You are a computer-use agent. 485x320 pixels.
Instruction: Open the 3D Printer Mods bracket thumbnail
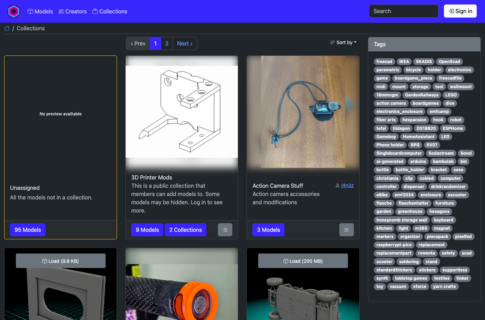182,112
